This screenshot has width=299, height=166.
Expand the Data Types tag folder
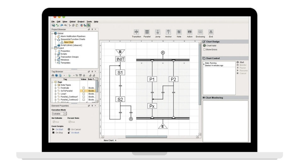[56, 85]
